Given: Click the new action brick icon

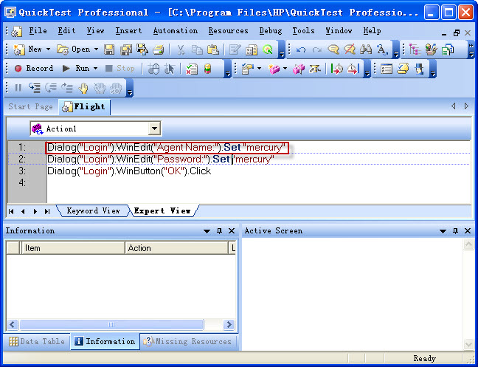Looking at the screenshot, I should pos(274,69).
